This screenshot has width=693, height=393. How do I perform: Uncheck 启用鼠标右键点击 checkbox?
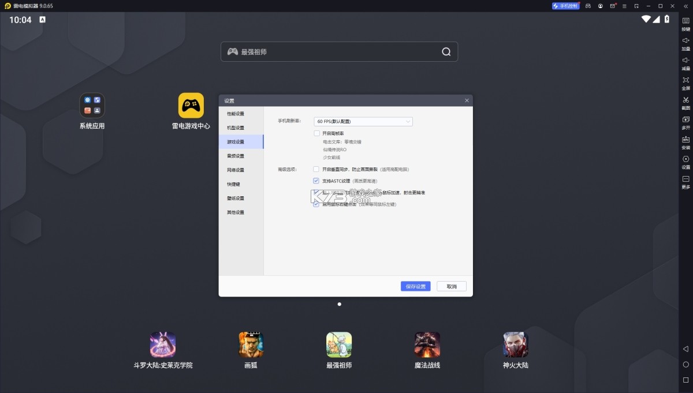tap(316, 204)
